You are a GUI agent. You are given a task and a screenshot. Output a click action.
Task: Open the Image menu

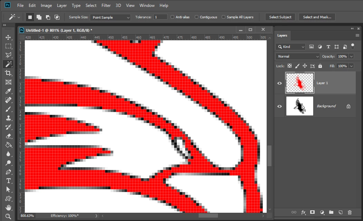(46, 5)
